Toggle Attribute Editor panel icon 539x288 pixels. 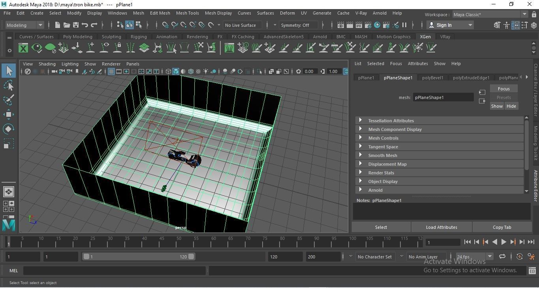tap(515, 25)
